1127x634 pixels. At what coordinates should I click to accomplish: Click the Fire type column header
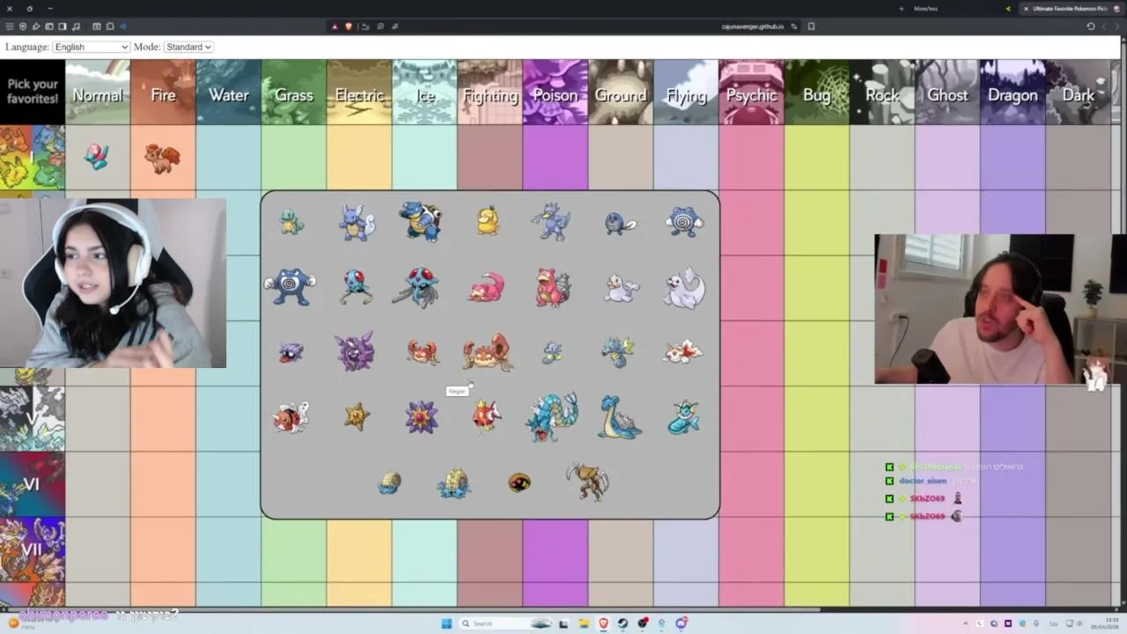(163, 92)
